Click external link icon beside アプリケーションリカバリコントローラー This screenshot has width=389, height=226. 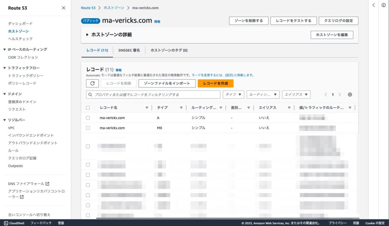click(22, 197)
